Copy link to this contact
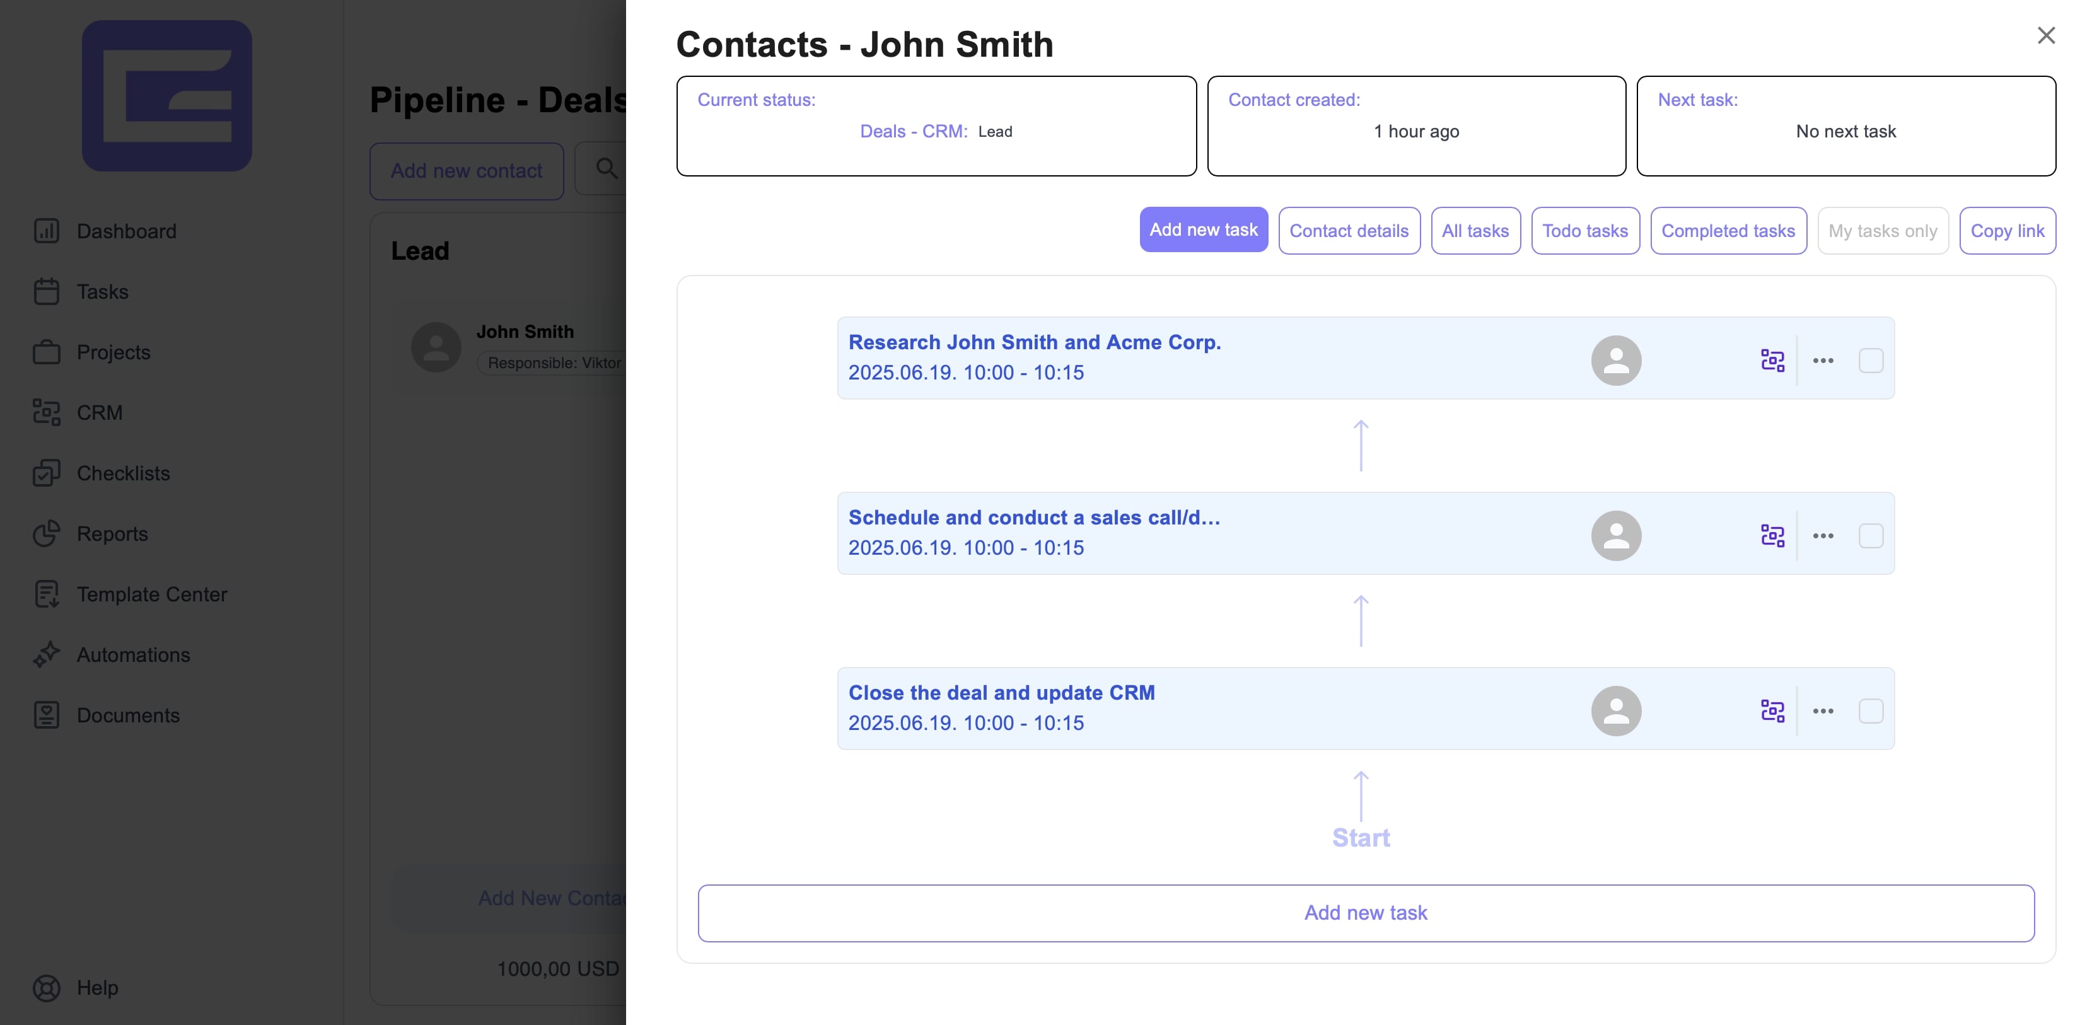 (2008, 231)
